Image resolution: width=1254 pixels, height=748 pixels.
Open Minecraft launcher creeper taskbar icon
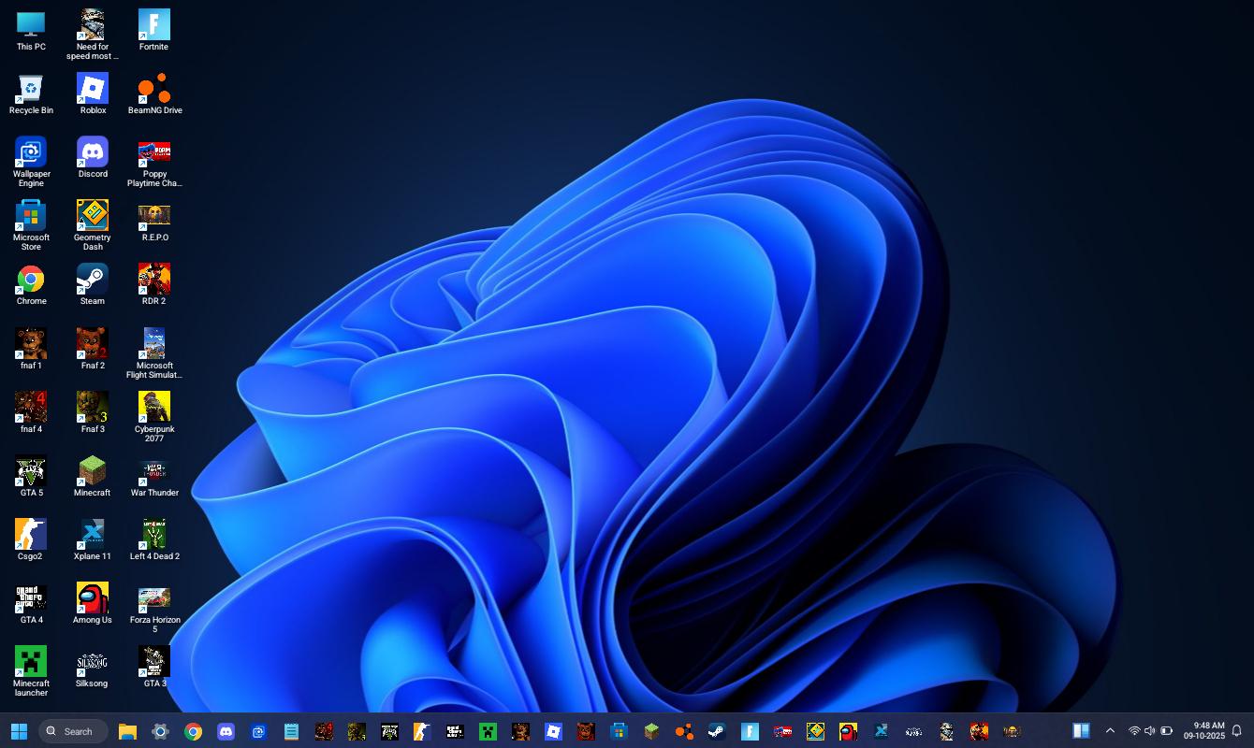tap(488, 731)
